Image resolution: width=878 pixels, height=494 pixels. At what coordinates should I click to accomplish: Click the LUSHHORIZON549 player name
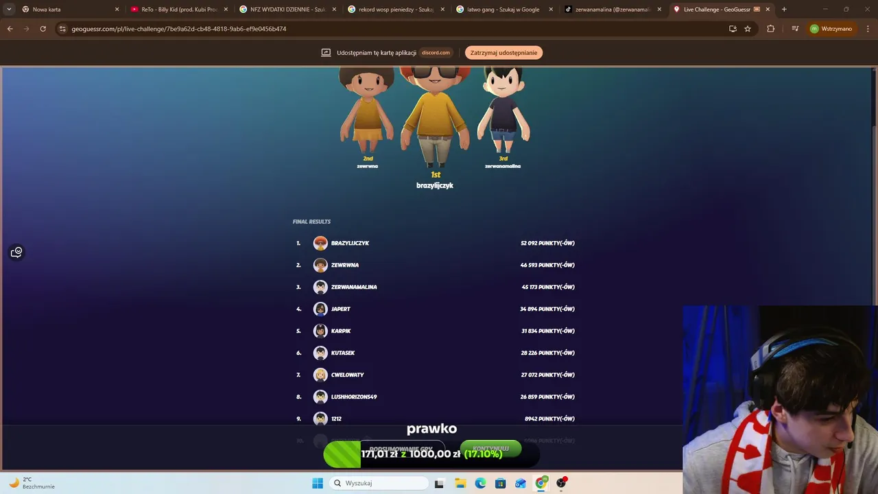coord(354,397)
